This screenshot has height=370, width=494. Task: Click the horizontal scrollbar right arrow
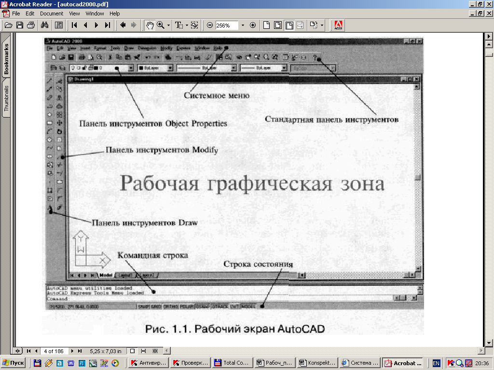[x=481, y=351]
